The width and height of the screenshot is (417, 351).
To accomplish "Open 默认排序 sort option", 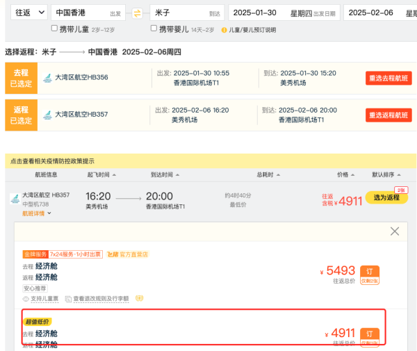I will (x=386, y=174).
